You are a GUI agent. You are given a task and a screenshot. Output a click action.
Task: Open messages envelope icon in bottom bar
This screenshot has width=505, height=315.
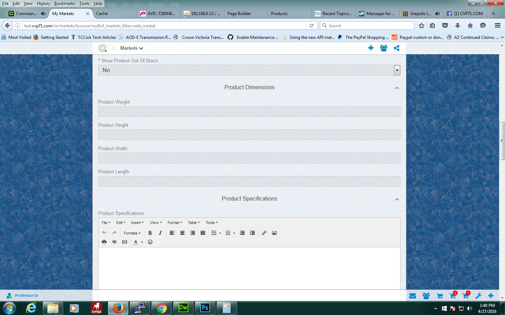pos(412,296)
